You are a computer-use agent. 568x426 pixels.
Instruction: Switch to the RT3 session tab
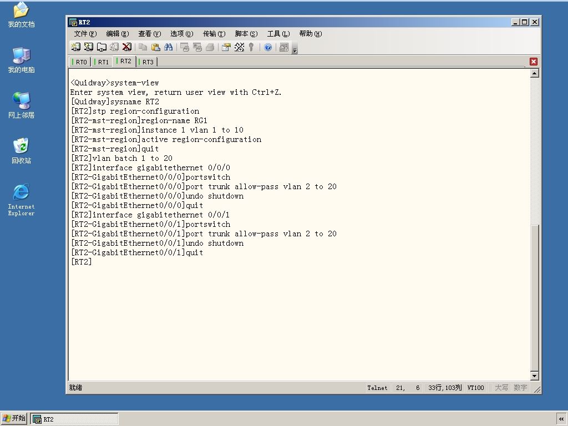pos(146,62)
